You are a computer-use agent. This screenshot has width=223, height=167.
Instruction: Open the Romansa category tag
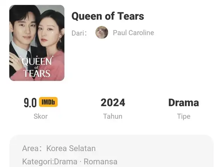point(101,161)
